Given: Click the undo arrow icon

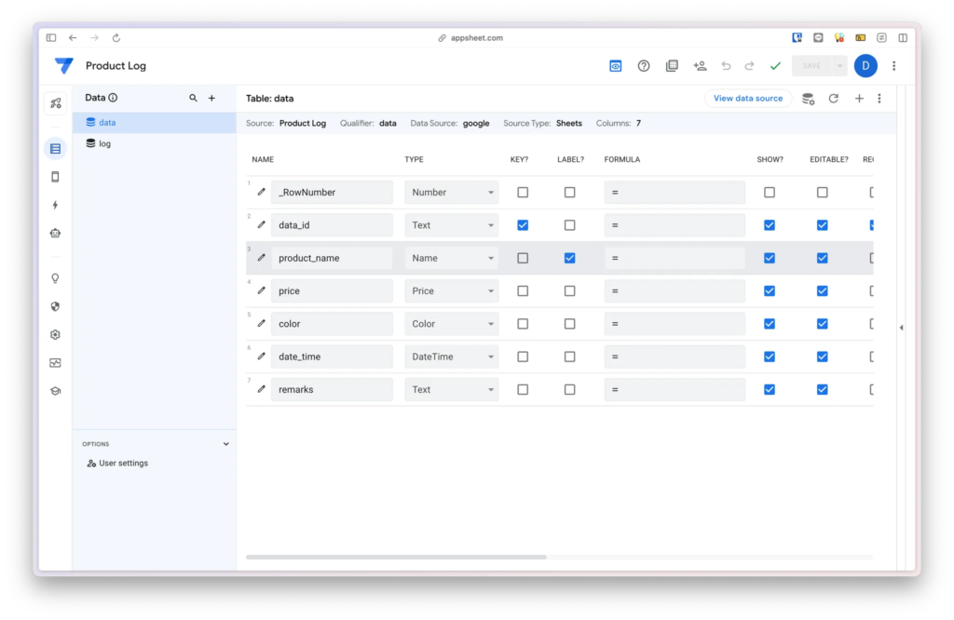Looking at the screenshot, I should 726,66.
